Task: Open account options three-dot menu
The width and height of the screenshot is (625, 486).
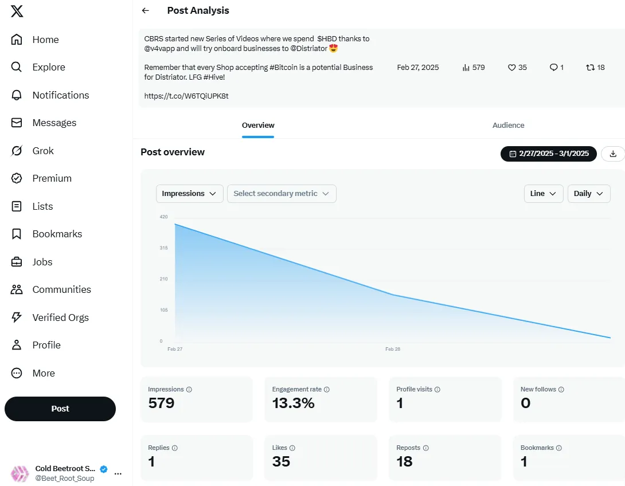Action: [118, 473]
